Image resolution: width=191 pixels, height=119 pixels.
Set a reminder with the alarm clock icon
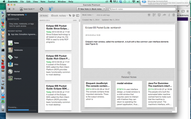coord(149,15)
